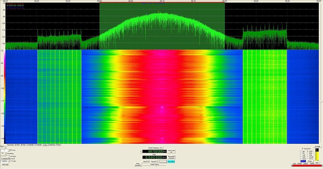323x169 pixels.
Task: Click the 0.500000 MHz span display
Action: click(x=154, y=157)
